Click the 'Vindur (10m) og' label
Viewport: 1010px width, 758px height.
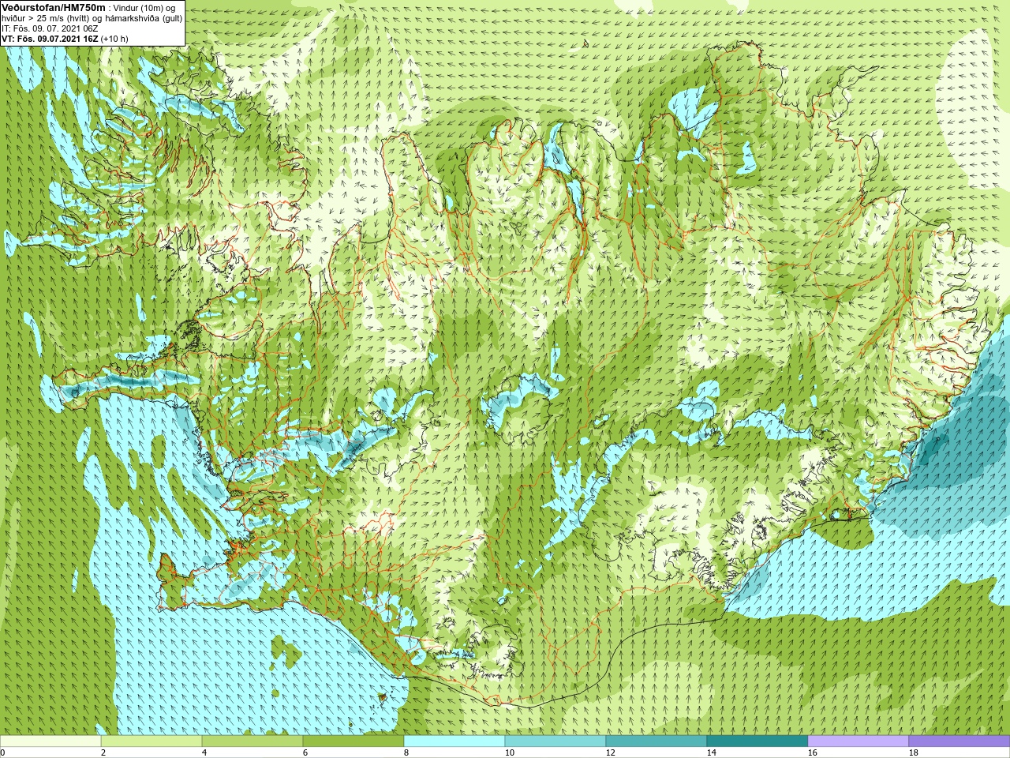tap(144, 8)
